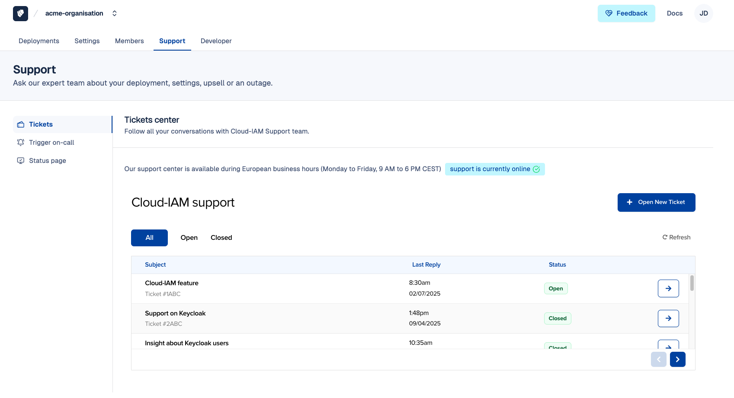Click the acme-organisation name
Screen dimensions: 734x398
[74, 13]
